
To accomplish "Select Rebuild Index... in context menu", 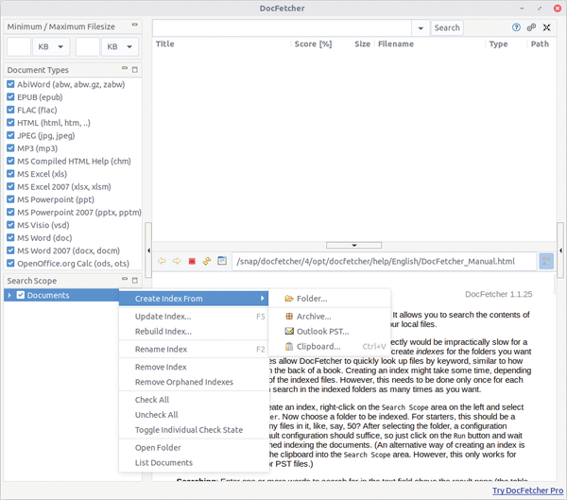I will (194, 332).
